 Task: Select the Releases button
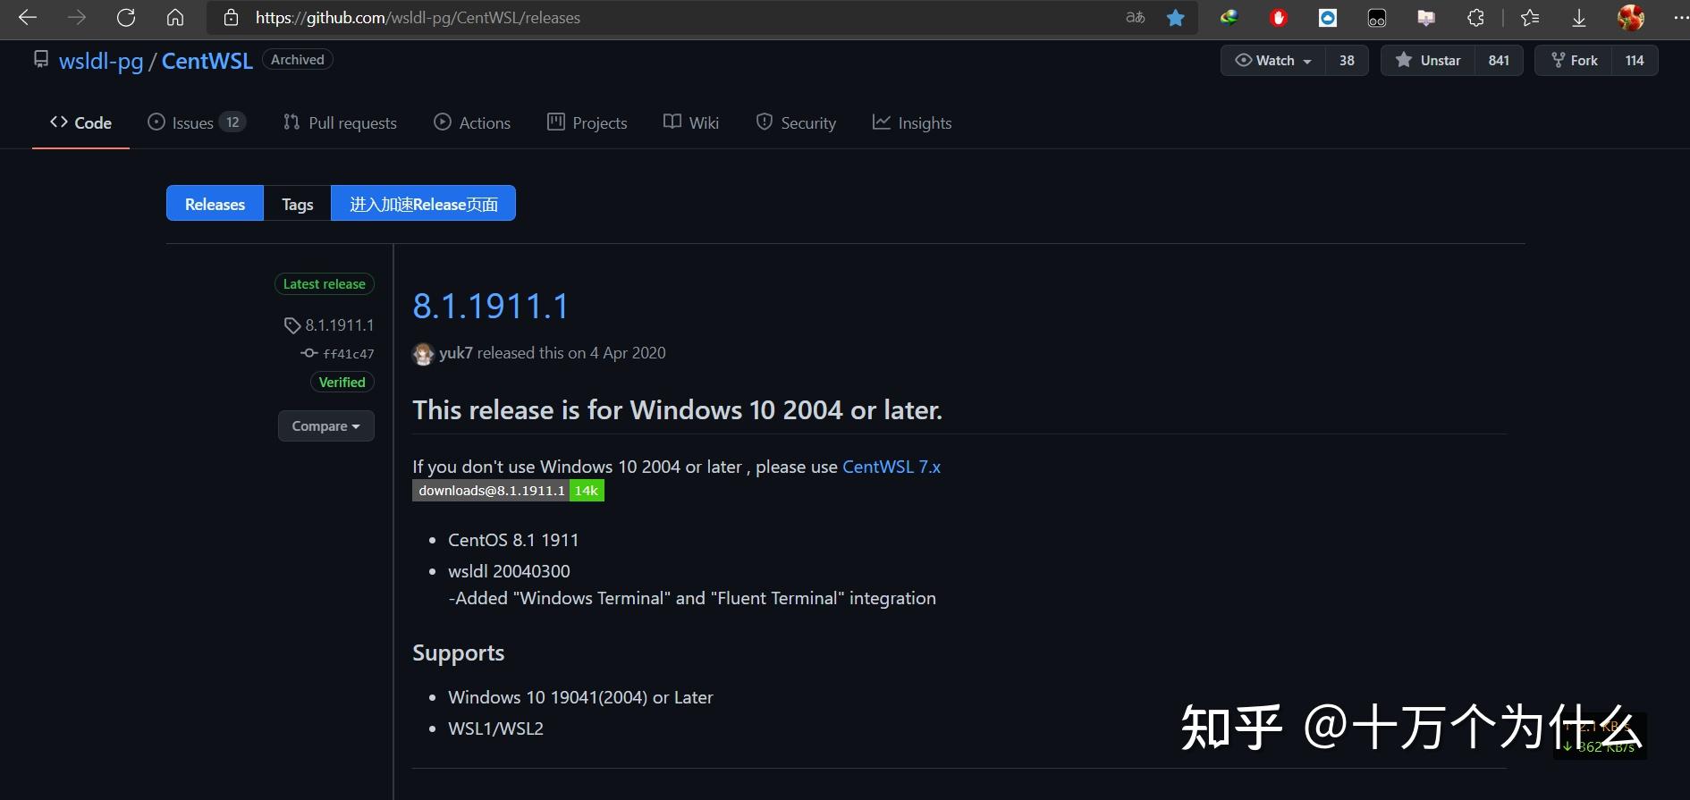[215, 204]
